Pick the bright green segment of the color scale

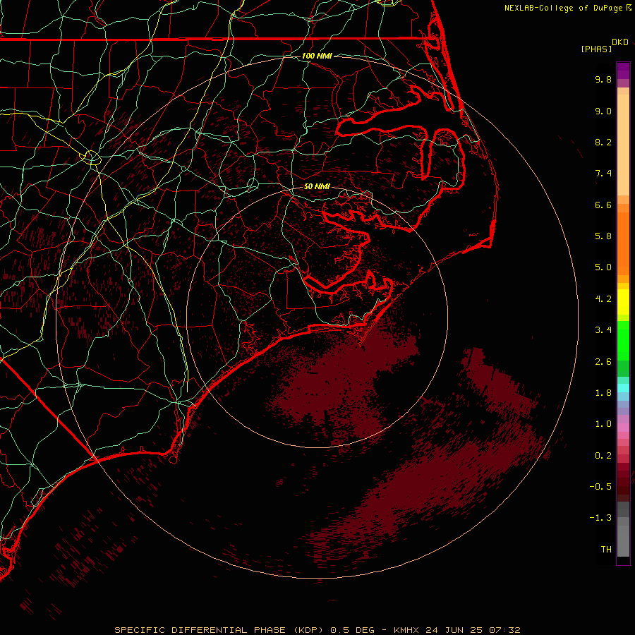(x=623, y=340)
